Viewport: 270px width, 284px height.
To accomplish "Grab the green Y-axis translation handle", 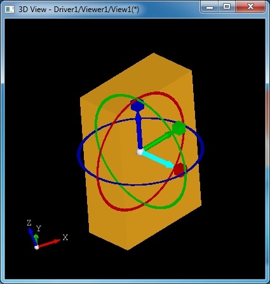I will coord(179,128).
